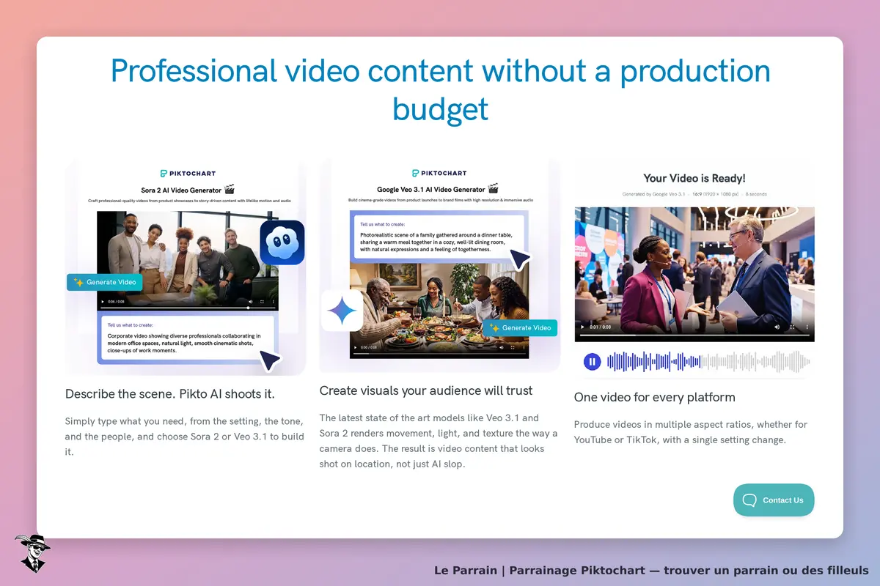Click the Gemini sparkle star icon
Screen dimensions: 880x586
coord(342,310)
